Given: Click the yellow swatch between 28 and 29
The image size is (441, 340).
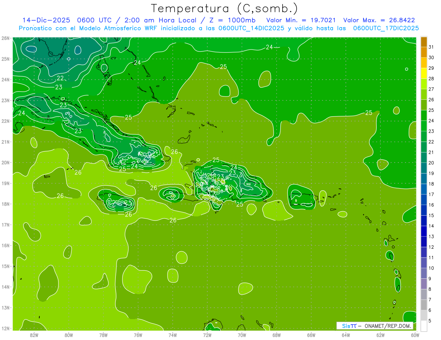Looking at the screenshot, I should click(424, 73).
